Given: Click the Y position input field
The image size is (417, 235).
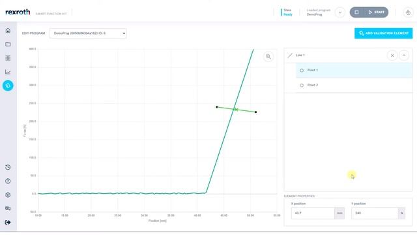Looking at the screenshot, I should pos(375,213).
